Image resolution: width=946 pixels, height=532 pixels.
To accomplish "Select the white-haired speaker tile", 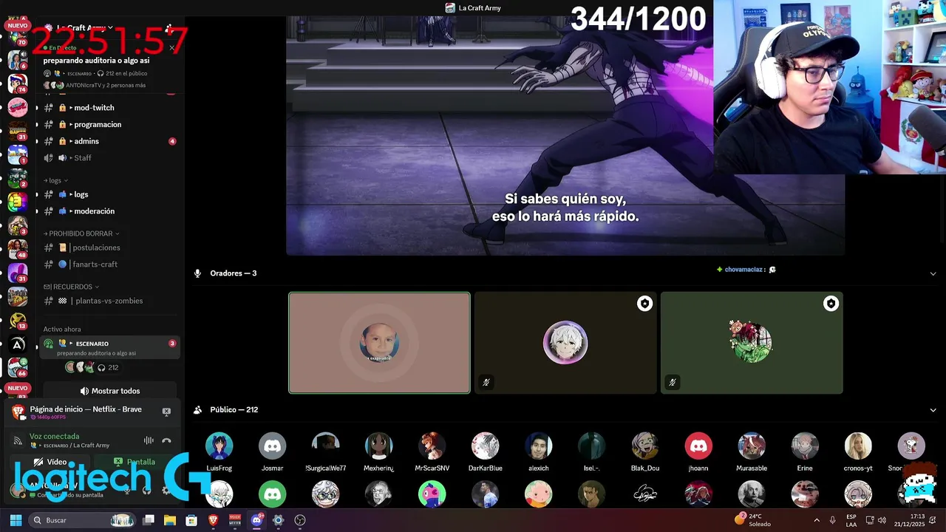I will click(x=565, y=343).
